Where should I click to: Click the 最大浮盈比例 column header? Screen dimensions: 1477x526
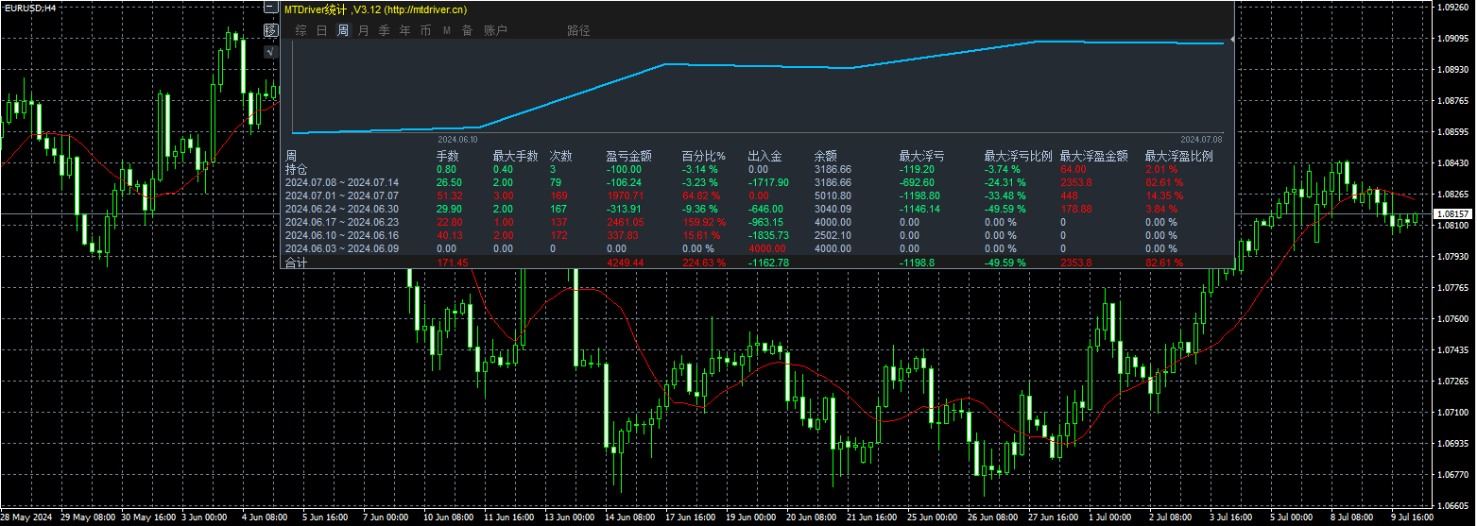(1178, 156)
